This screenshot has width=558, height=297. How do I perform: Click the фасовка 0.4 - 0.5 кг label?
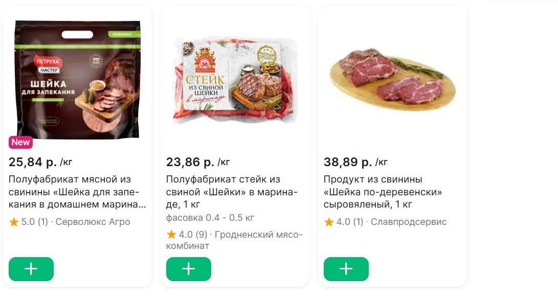pyautogui.click(x=210, y=218)
